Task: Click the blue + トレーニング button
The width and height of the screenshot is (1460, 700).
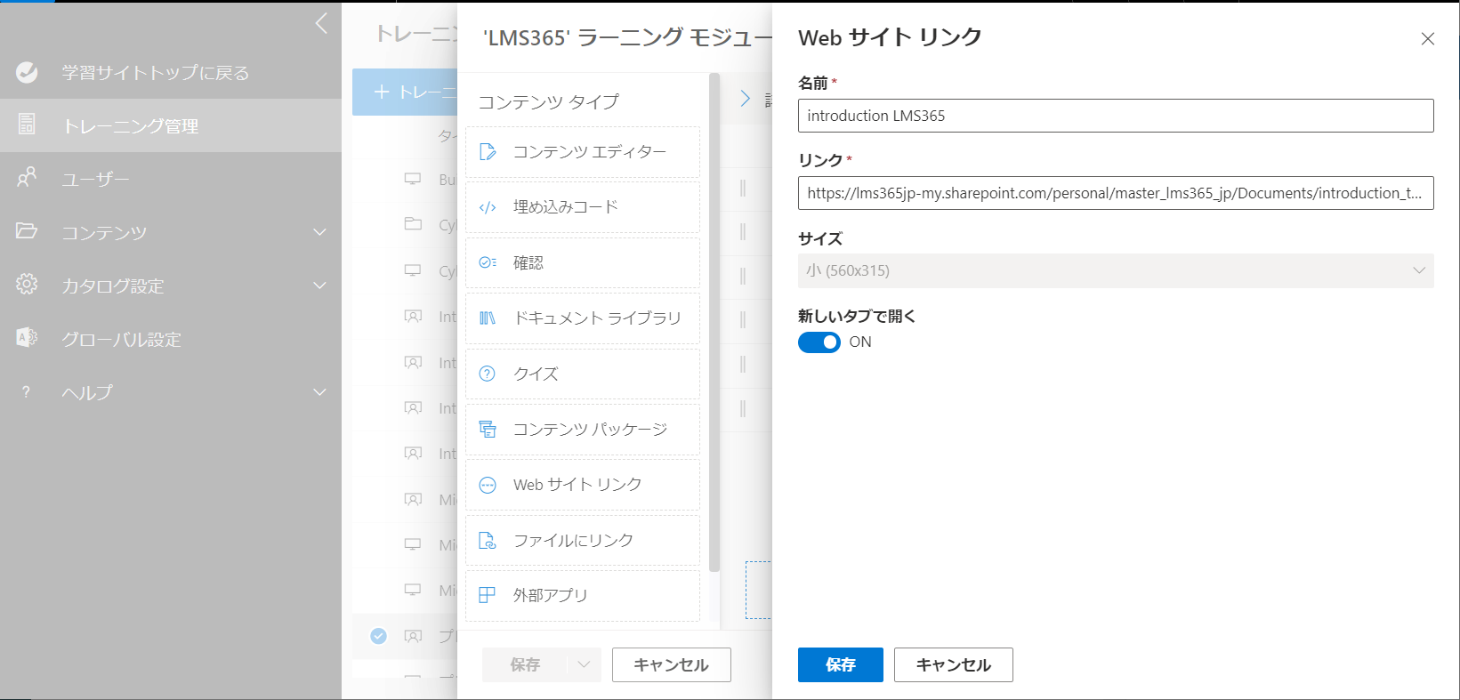Action: click(406, 92)
